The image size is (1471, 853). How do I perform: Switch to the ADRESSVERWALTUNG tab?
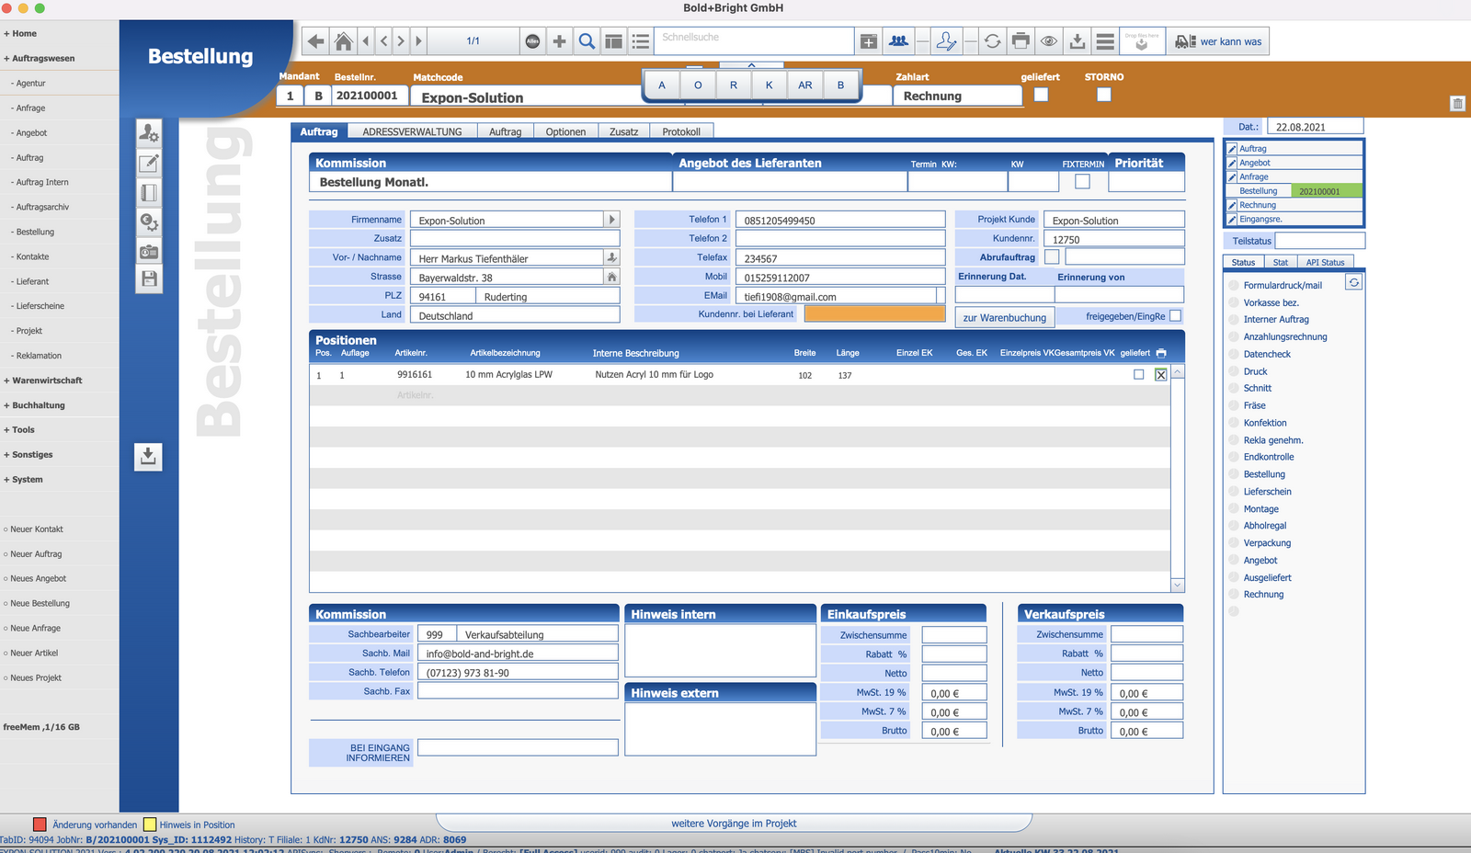(x=412, y=132)
